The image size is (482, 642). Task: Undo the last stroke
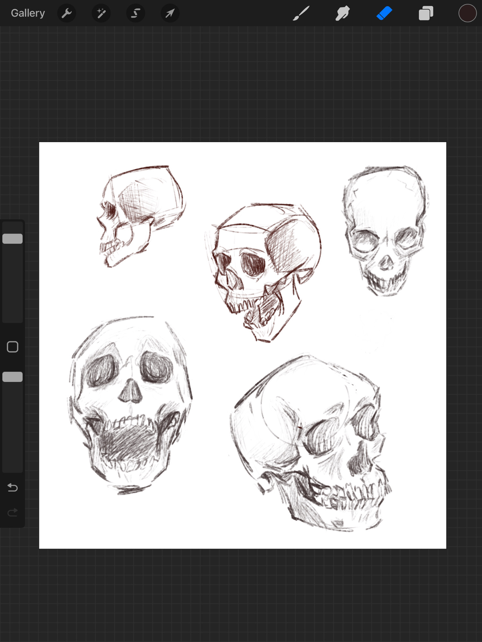13,488
